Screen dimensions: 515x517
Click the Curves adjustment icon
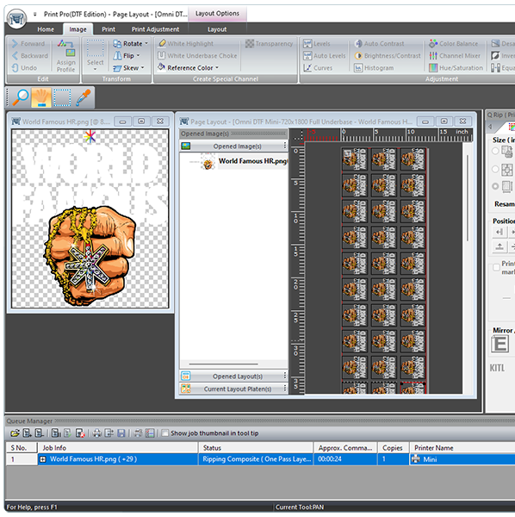click(x=307, y=68)
